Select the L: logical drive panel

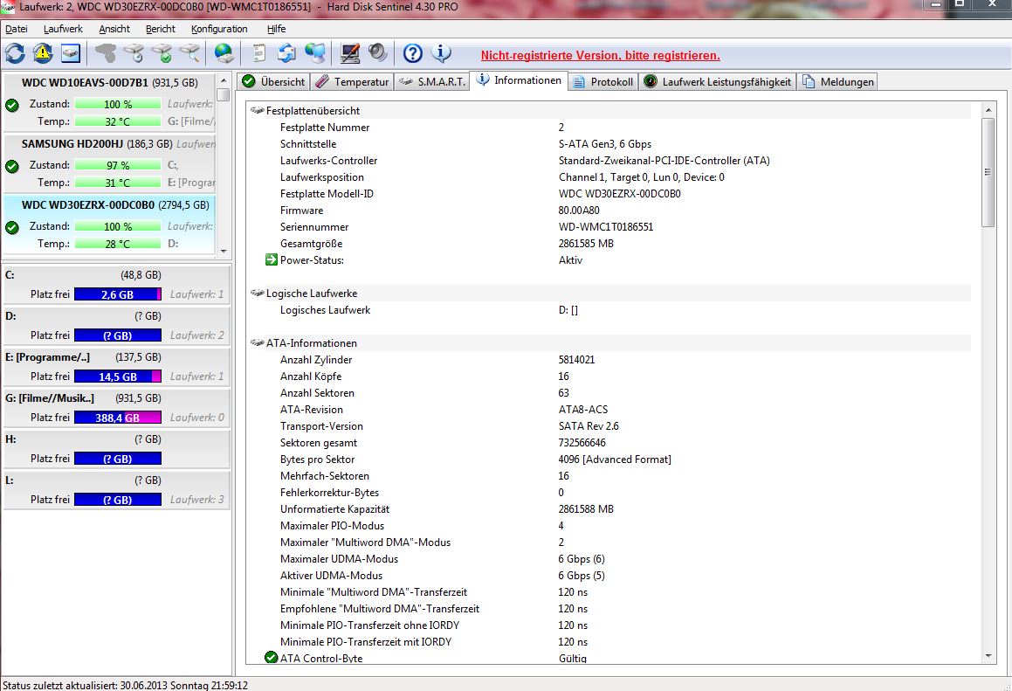116,490
